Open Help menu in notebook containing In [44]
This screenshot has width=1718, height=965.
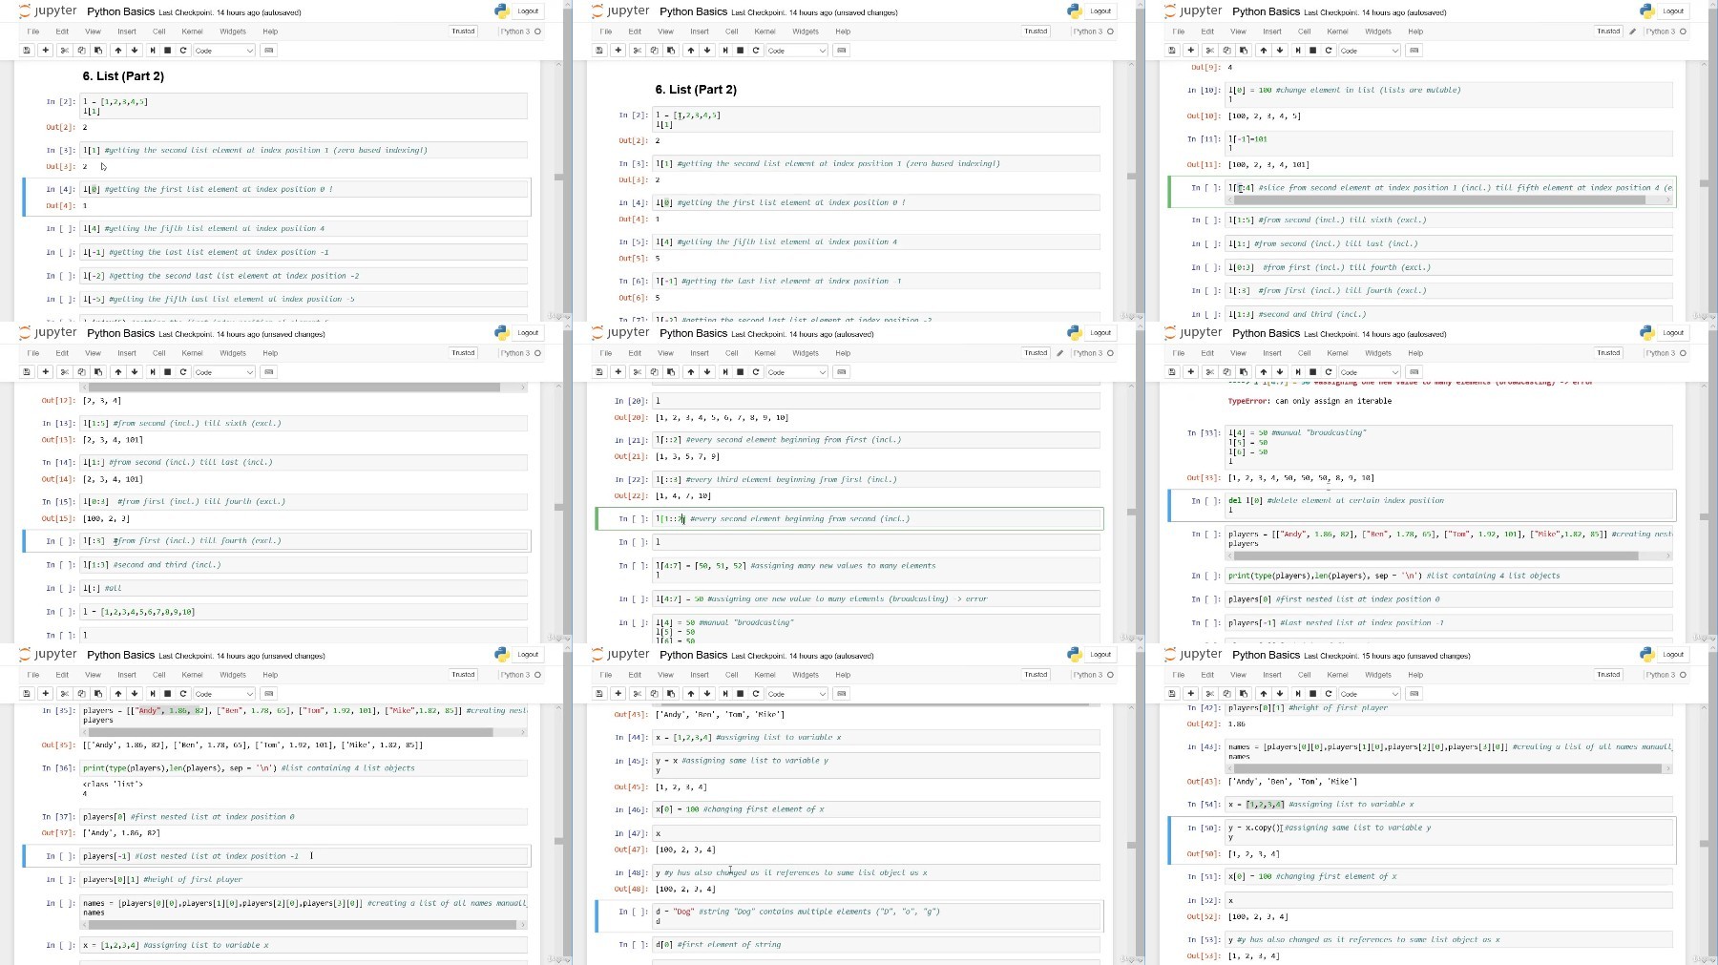click(x=843, y=675)
